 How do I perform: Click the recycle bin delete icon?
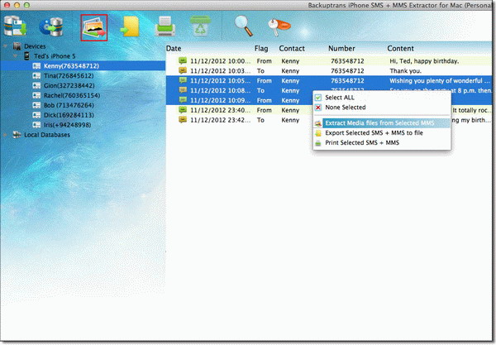pos(200,26)
